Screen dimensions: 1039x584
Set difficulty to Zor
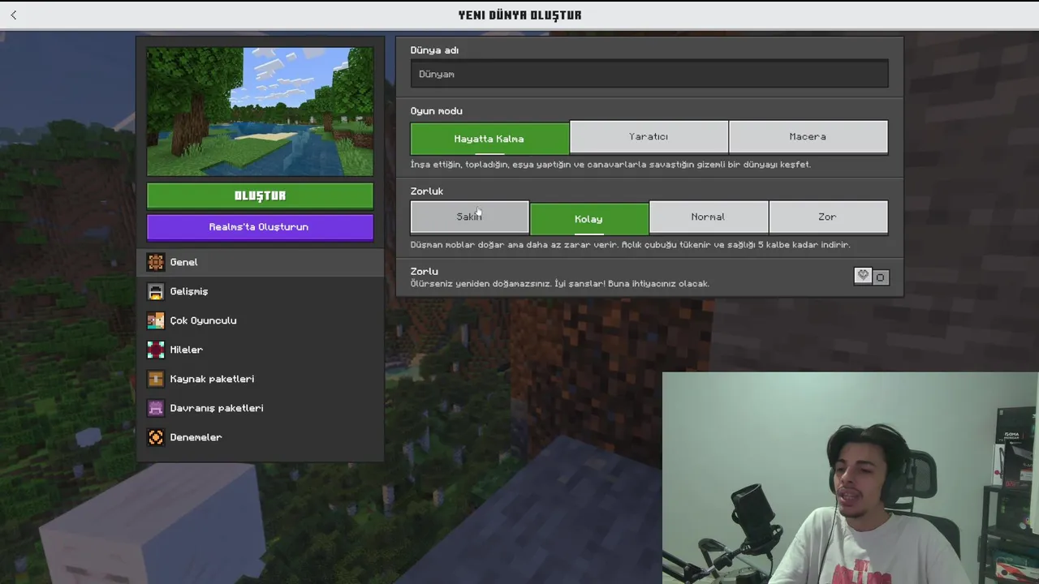coord(827,217)
